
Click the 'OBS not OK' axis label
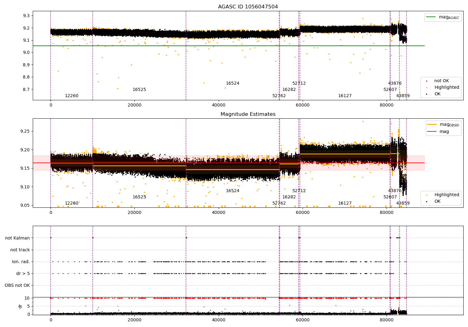[17, 285]
